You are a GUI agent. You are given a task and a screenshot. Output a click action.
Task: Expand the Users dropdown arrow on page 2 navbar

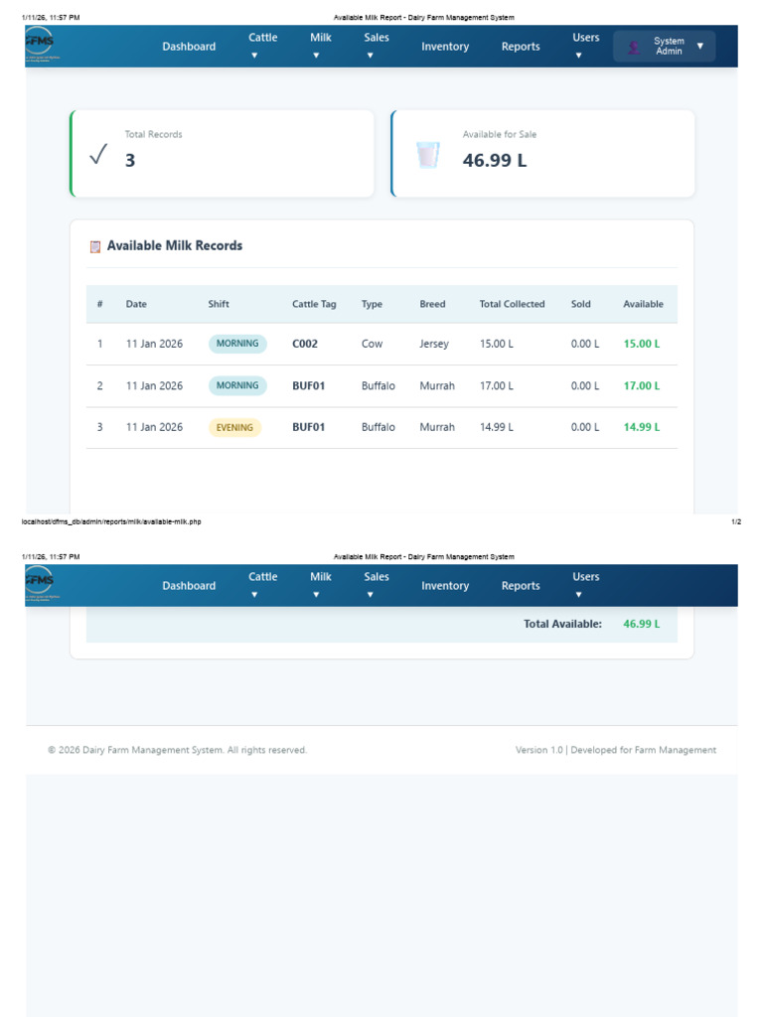coord(579,595)
